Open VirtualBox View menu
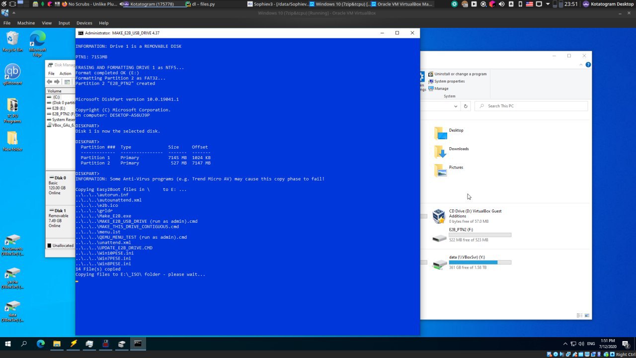This screenshot has height=358, width=636. coord(47,23)
